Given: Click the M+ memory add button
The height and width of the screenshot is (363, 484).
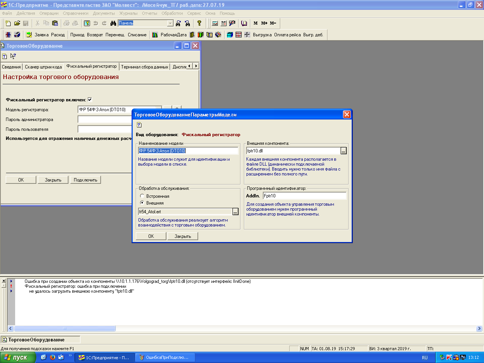Looking at the screenshot, I should point(264,23).
